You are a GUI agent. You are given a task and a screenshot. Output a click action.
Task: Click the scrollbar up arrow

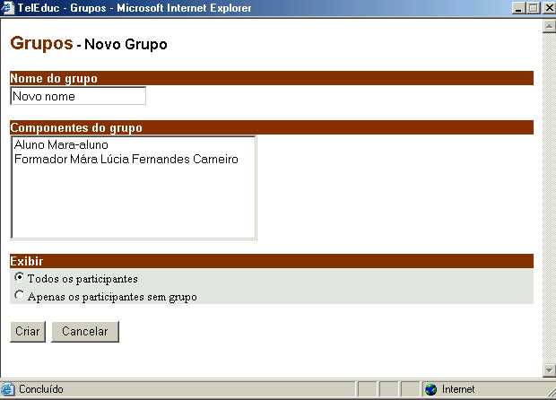coord(549,26)
